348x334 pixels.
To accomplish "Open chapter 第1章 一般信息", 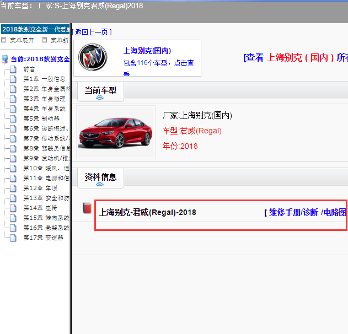I will pyautogui.click(x=44, y=79).
